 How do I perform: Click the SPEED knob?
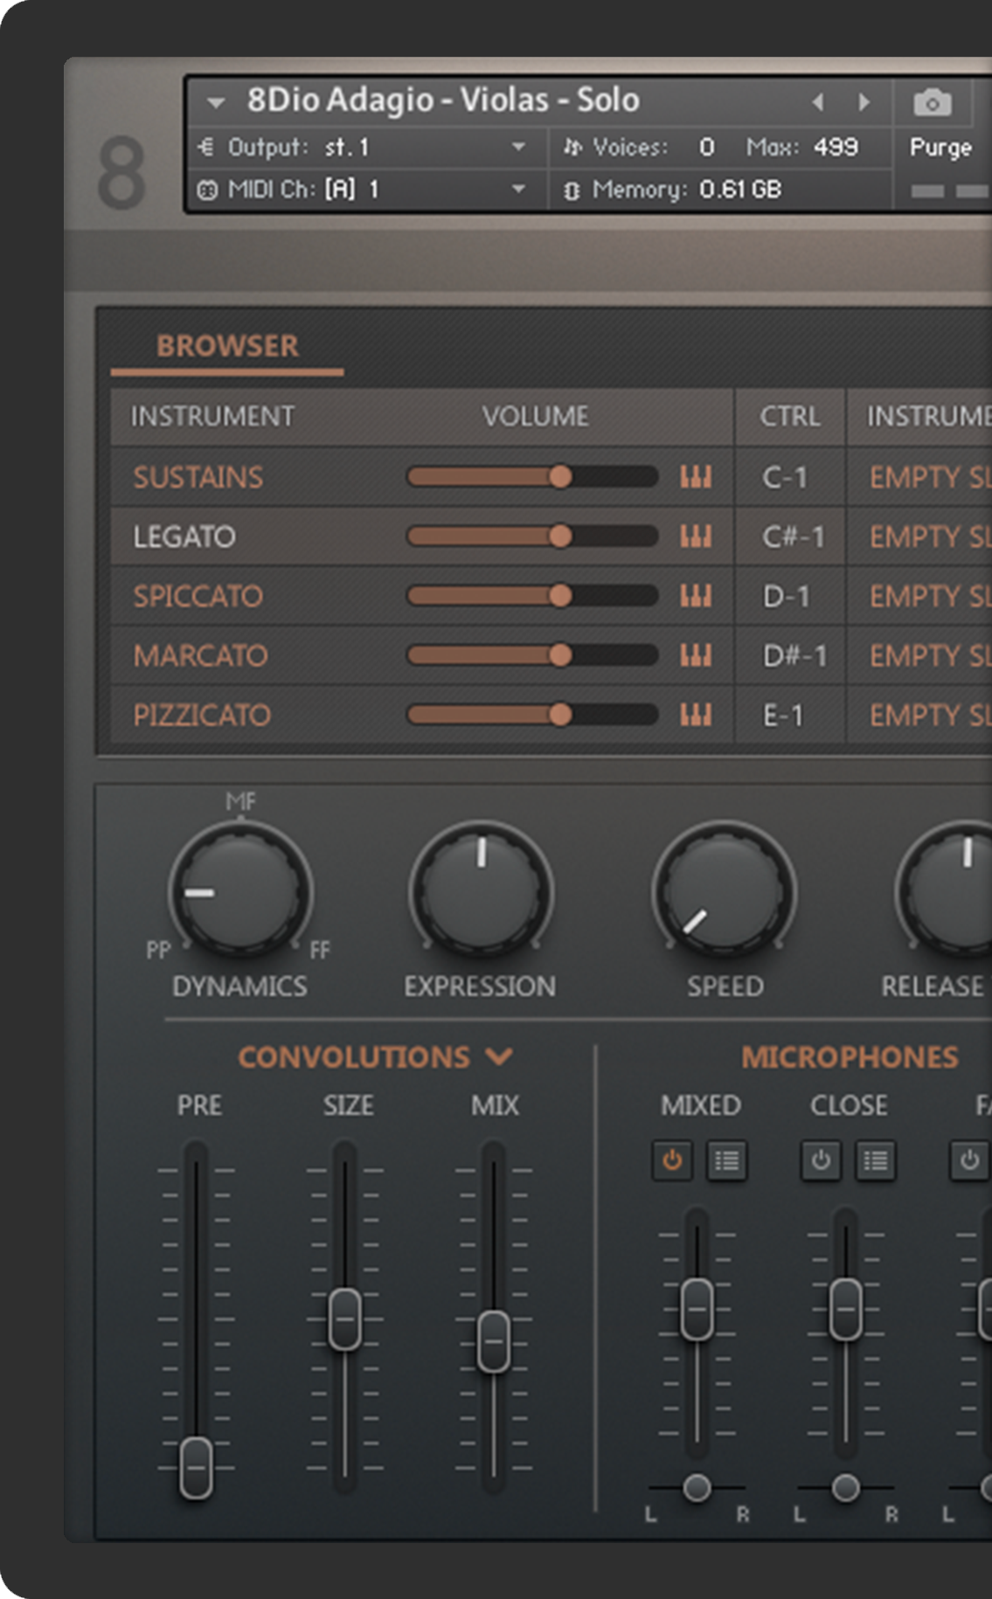coord(724,892)
